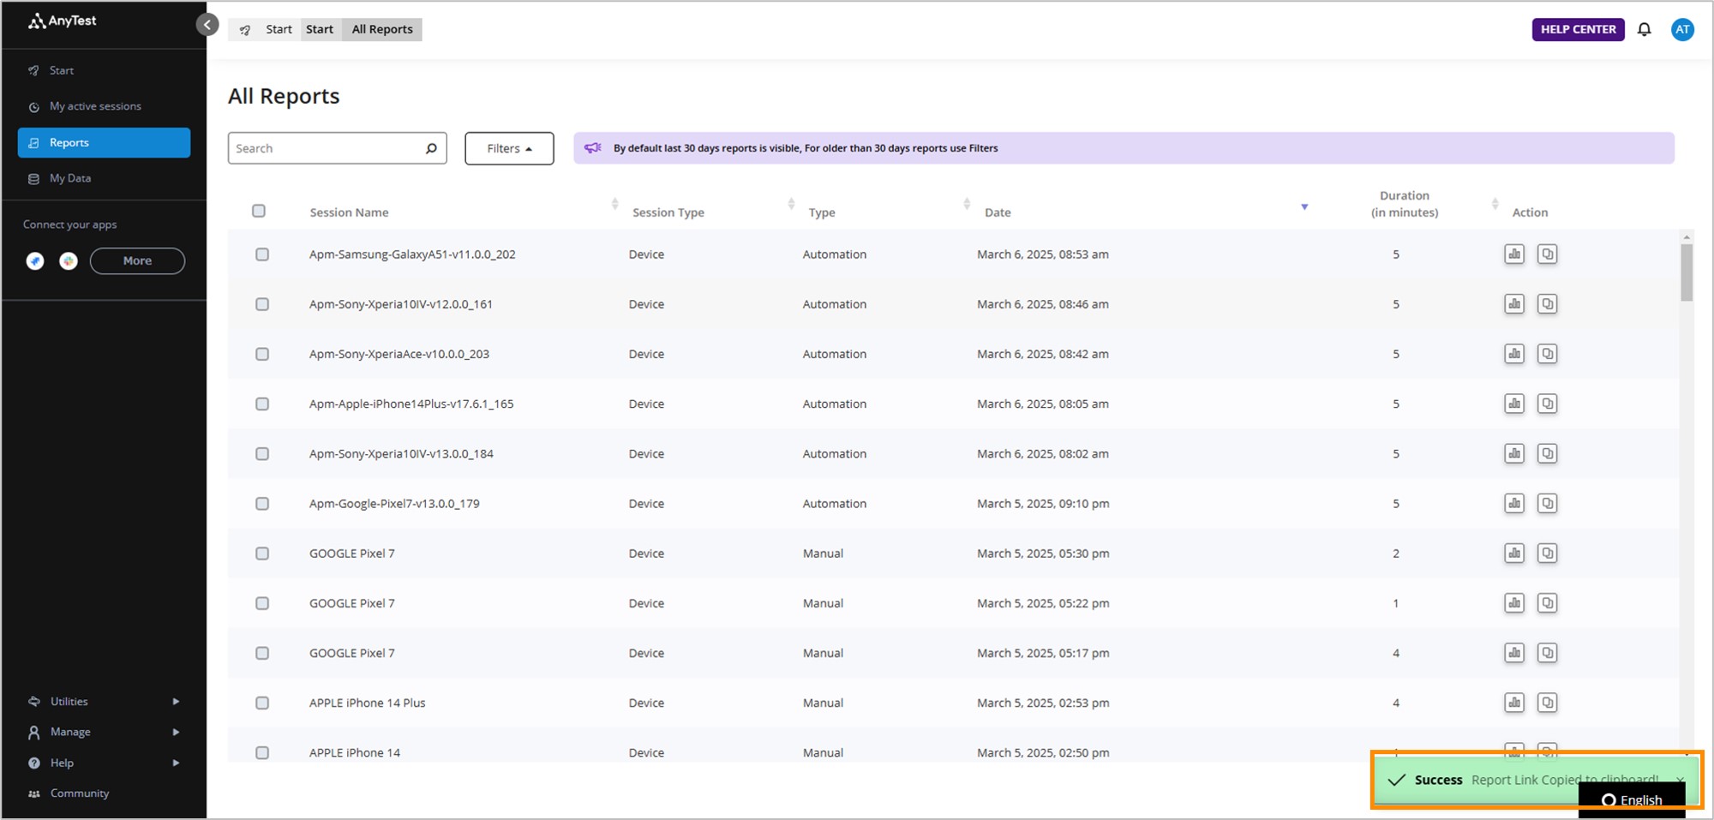Viewport: 1714px width, 820px height.
Task: Open the first connected app icon
Action: point(35,261)
